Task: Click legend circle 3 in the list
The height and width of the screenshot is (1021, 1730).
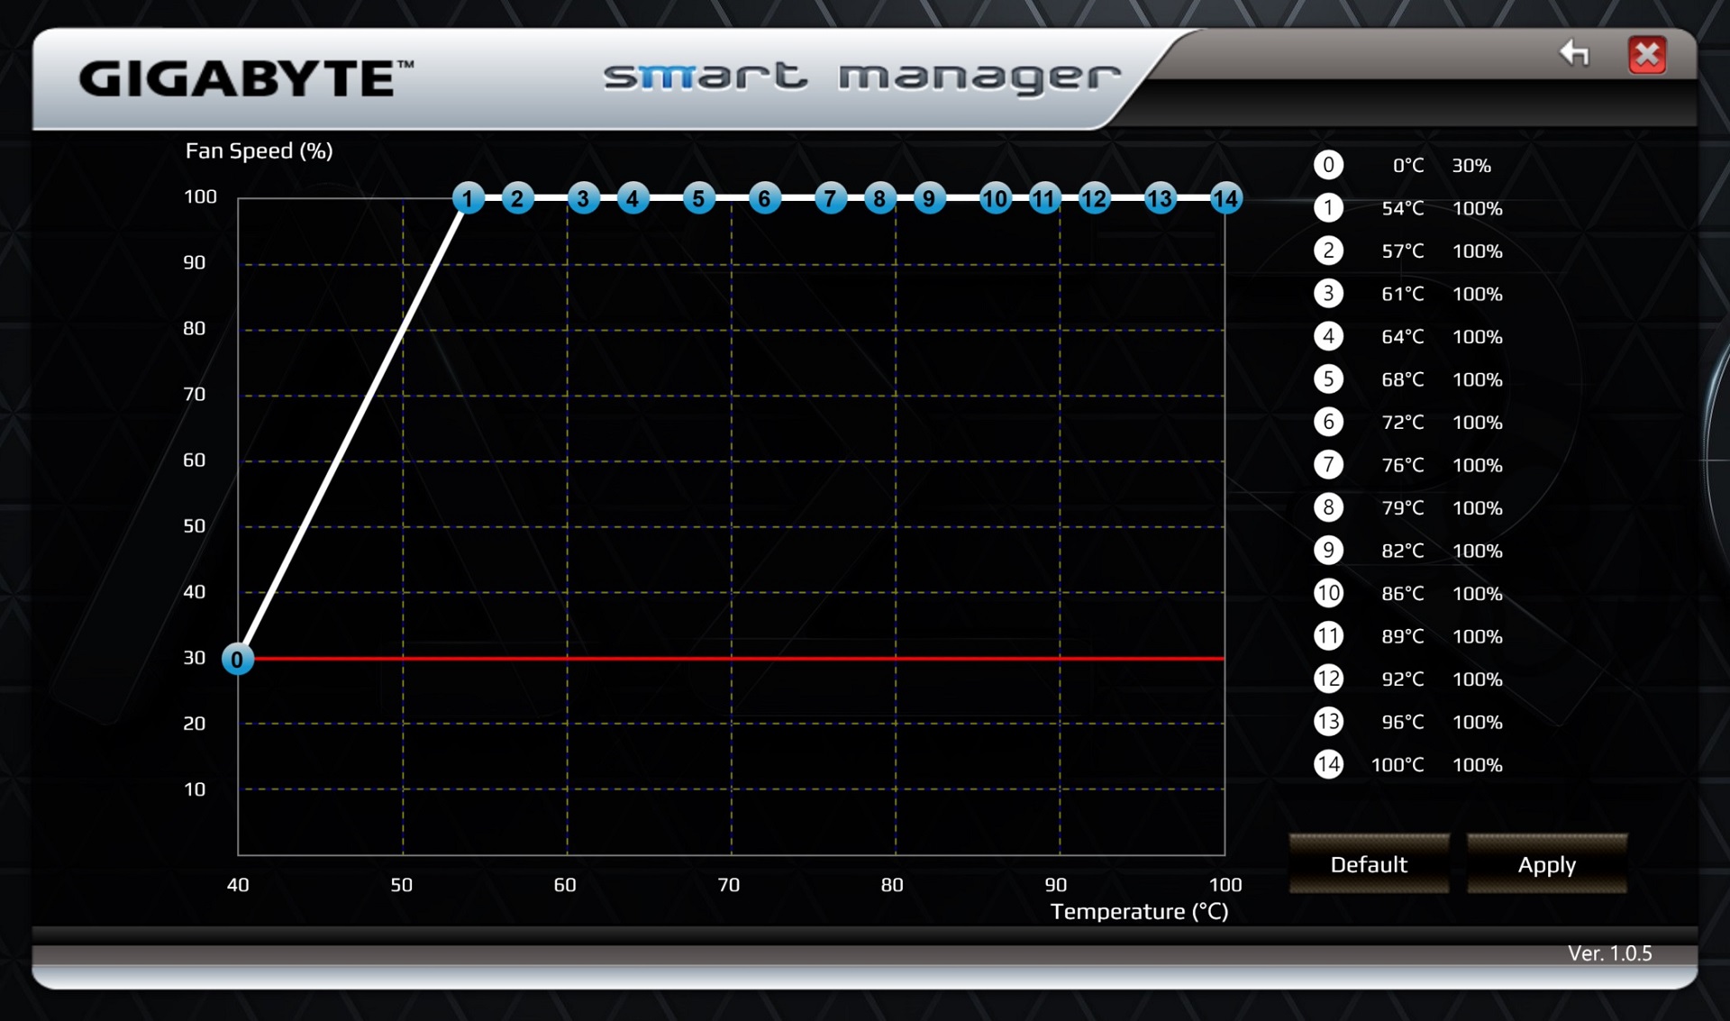Action: (x=1328, y=294)
